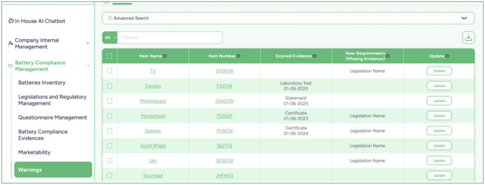Click the info icon next to Update header

pyautogui.click(x=447, y=56)
